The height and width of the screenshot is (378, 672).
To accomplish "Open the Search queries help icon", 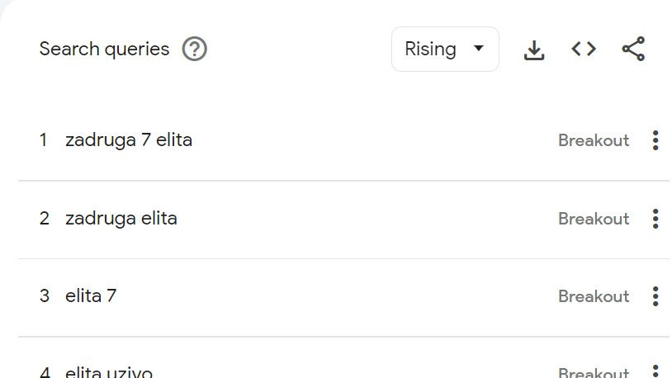I will [x=195, y=49].
